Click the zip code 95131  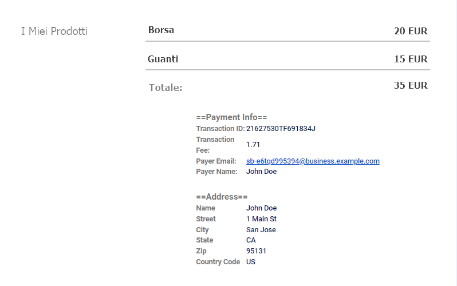coord(256,251)
